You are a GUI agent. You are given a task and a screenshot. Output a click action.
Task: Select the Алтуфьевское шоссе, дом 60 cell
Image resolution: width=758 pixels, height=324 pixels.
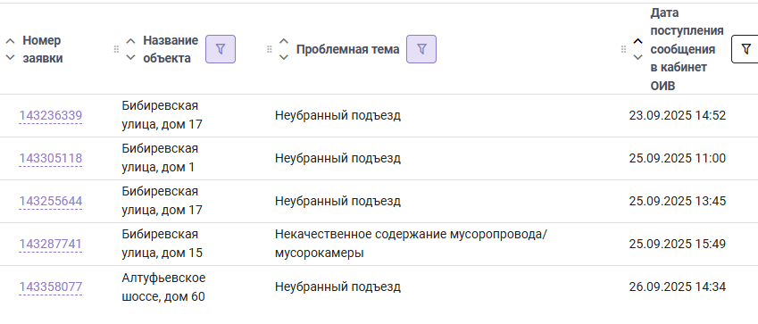(163, 287)
